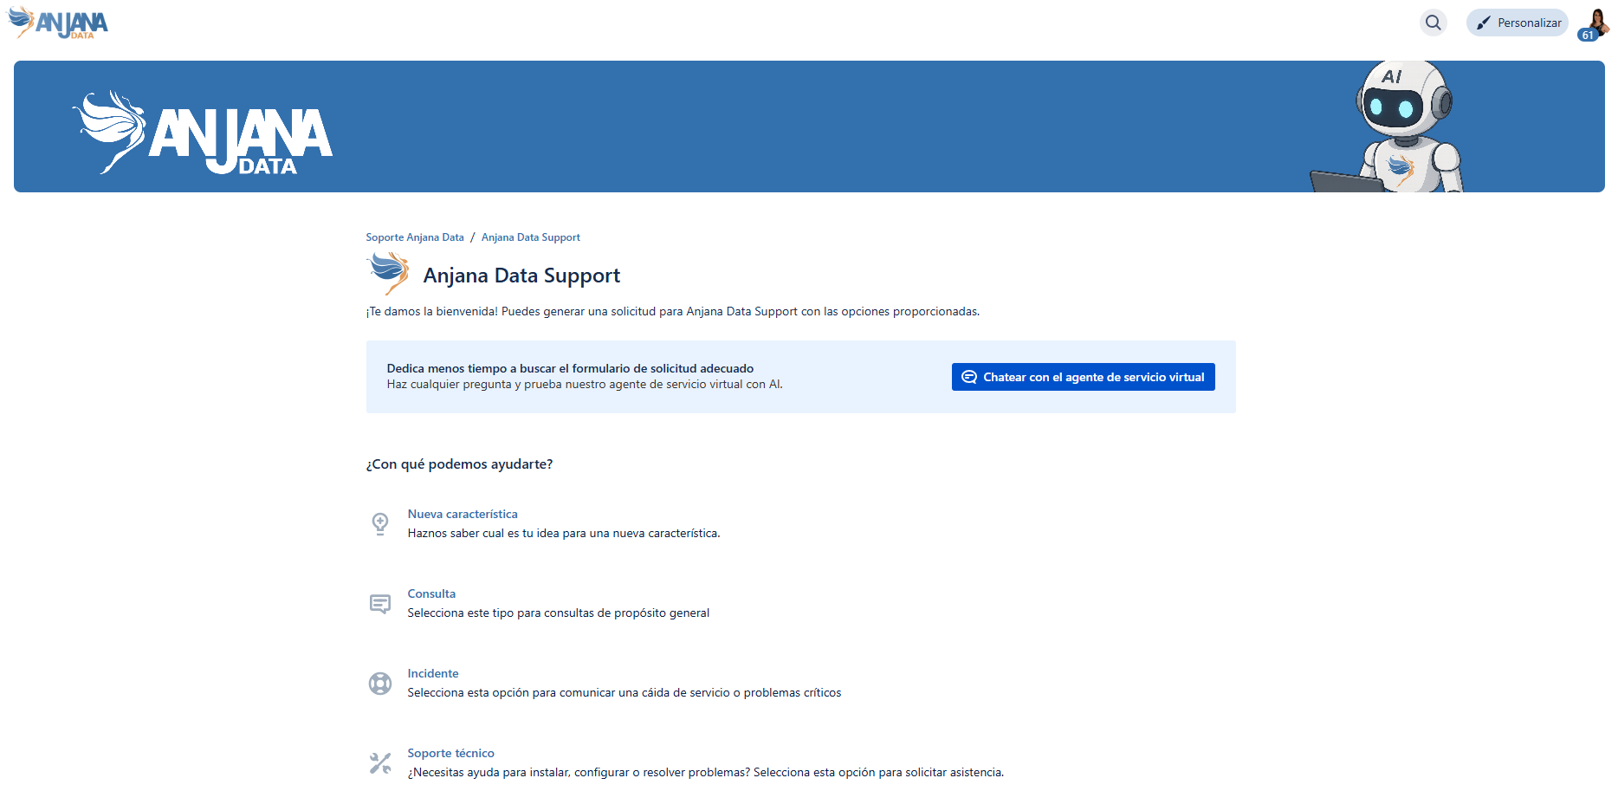Click the Anjana bird icon beside page title
The height and width of the screenshot is (804, 1618).
[388, 274]
